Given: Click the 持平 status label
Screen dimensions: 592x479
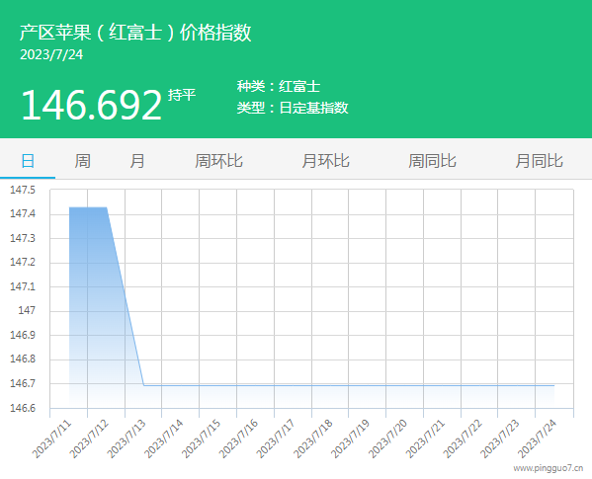Looking at the screenshot, I should pyautogui.click(x=182, y=95).
